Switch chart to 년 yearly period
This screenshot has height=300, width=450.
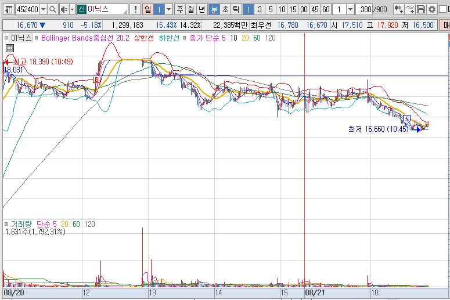tap(201, 9)
